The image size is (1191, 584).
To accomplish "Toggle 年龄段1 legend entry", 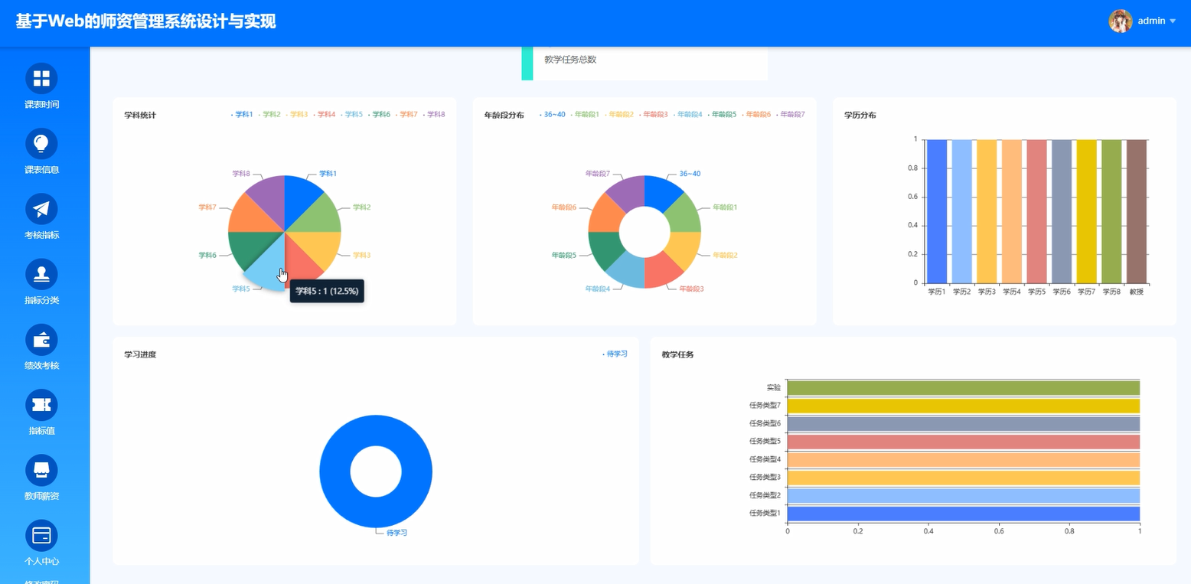I will [x=586, y=115].
